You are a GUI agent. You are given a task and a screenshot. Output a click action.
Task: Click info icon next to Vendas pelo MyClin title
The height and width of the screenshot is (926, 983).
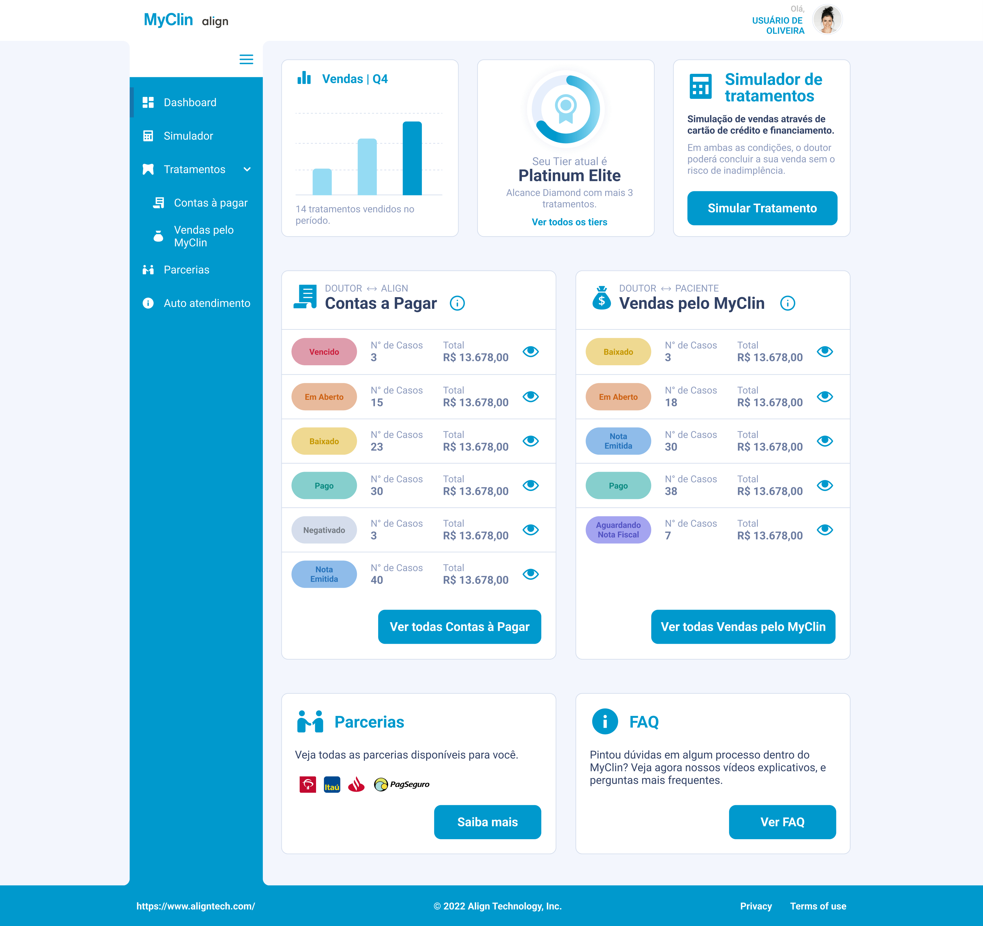click(x=788, y=303)
